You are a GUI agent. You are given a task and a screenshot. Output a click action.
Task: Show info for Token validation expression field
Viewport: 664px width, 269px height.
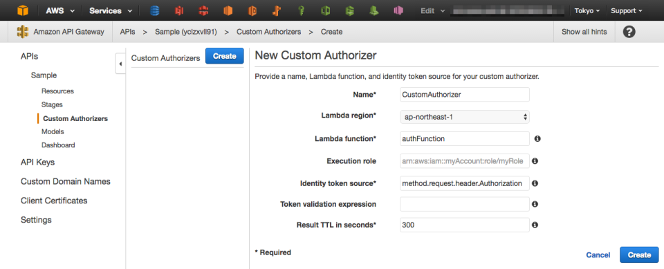point(535,204)
